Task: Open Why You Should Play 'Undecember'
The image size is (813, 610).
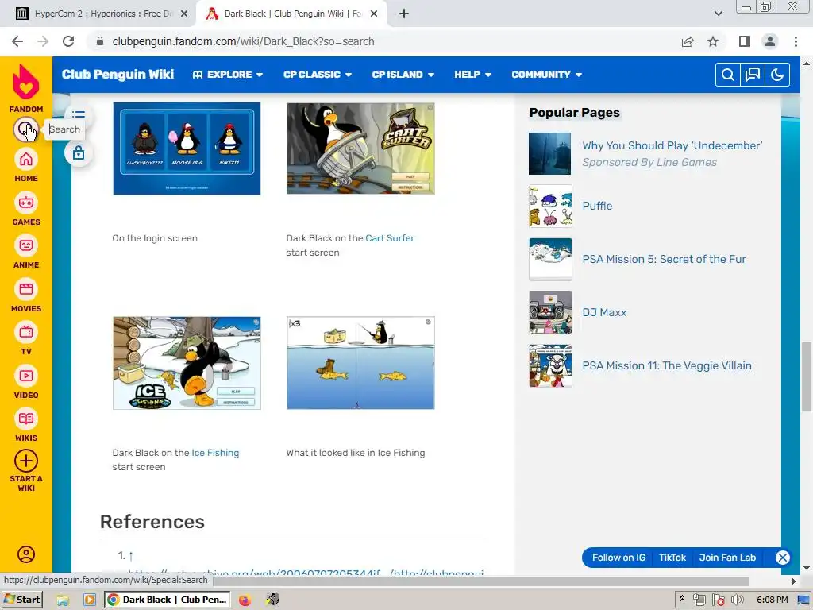Action: pos(672,146)
